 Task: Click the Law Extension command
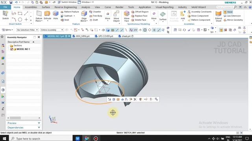[x=232, y=16]
